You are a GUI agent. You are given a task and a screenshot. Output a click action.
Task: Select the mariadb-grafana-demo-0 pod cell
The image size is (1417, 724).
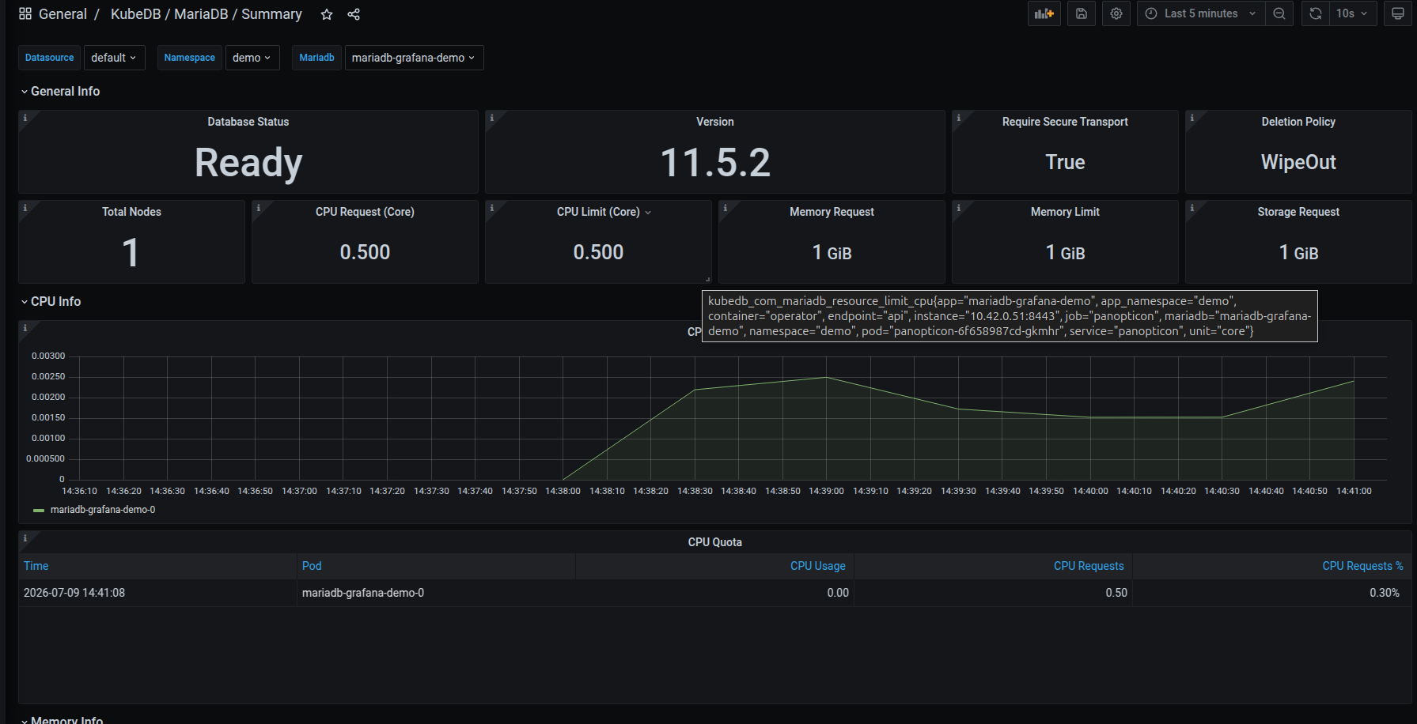(x=436, y=593)
